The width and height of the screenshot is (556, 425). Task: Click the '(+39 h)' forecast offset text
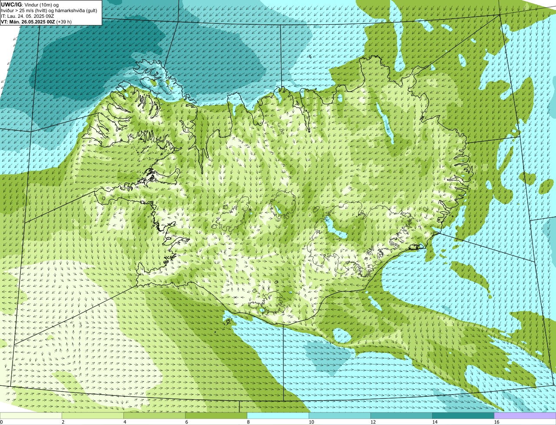[x=64, y=22]
